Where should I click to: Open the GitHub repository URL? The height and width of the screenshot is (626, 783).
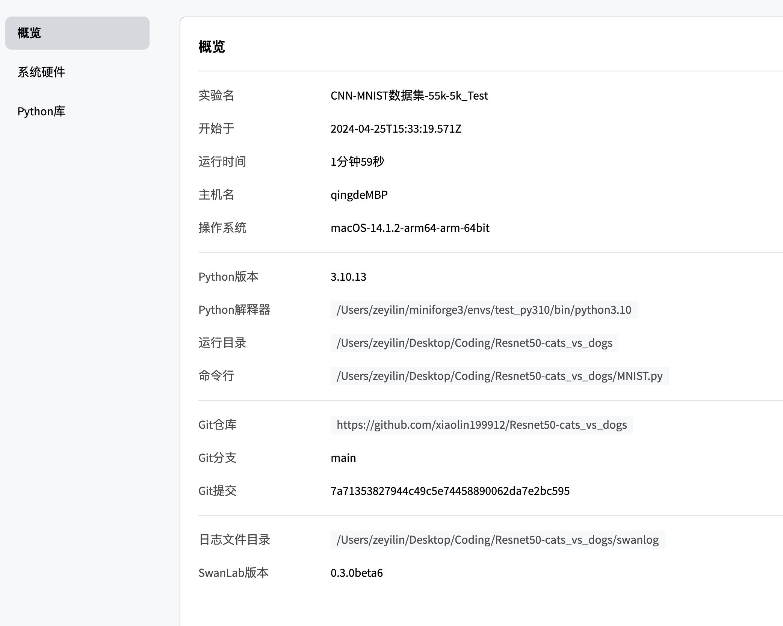tap(481, 425)
